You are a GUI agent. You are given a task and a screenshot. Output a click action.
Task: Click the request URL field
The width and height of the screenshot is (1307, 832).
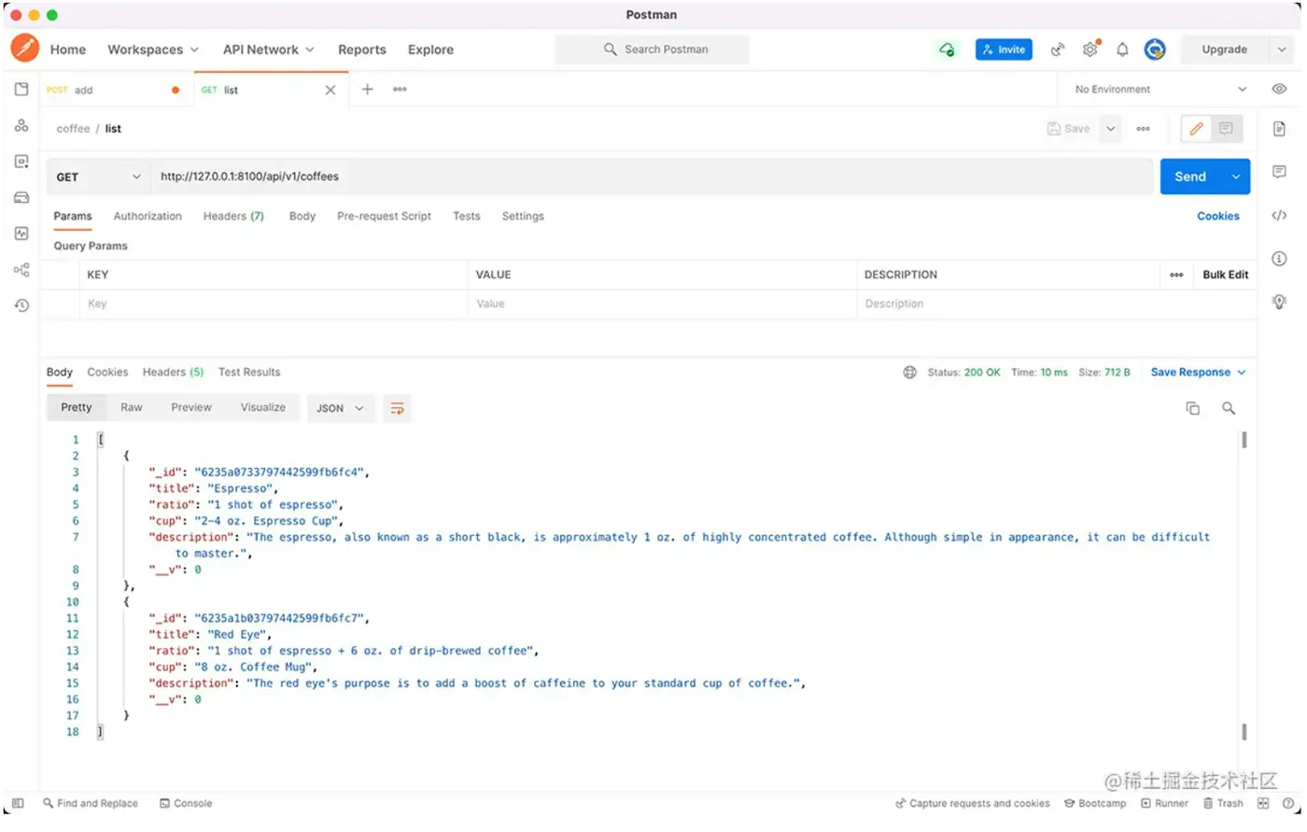(x=653, y=176)
